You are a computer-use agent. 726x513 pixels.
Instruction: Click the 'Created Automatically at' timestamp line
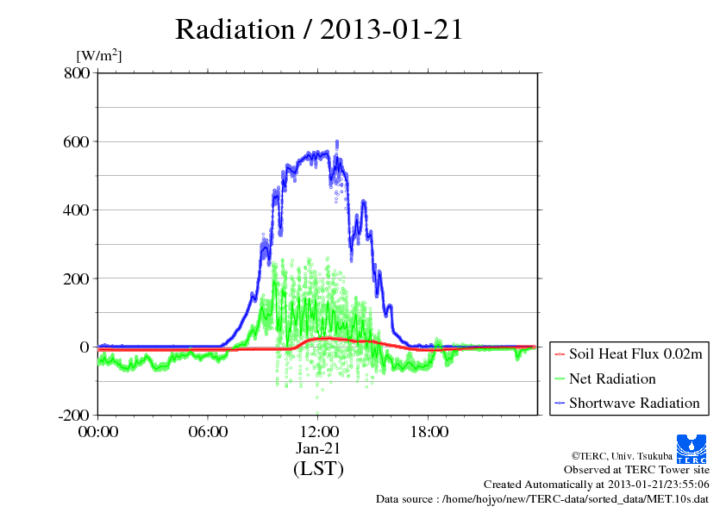[597, 485]
